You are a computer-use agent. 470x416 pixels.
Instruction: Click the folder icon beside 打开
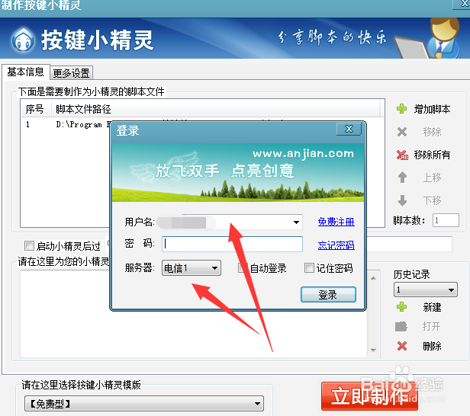coord(401,326)
